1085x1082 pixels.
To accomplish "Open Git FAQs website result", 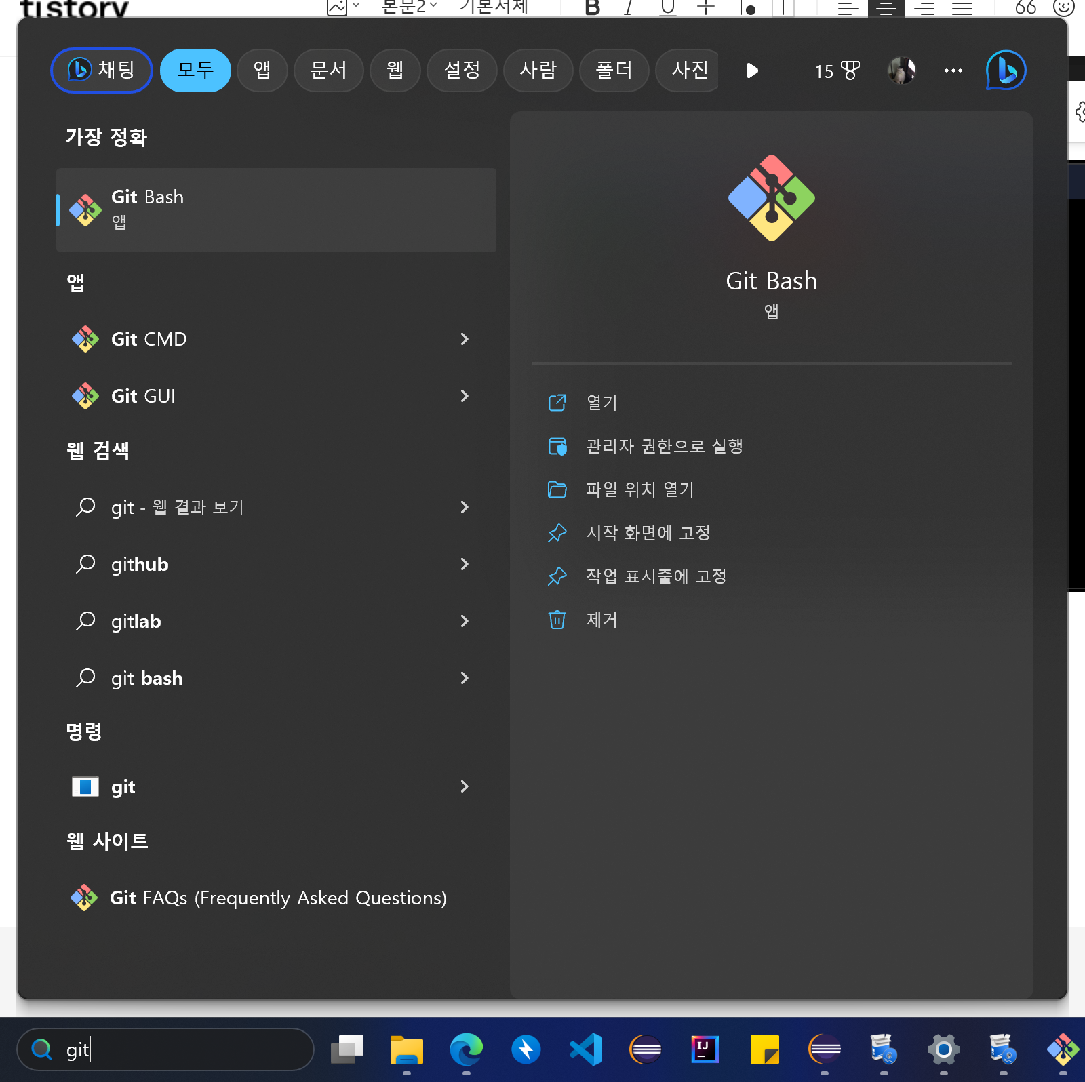I will (x=276, y=898).
